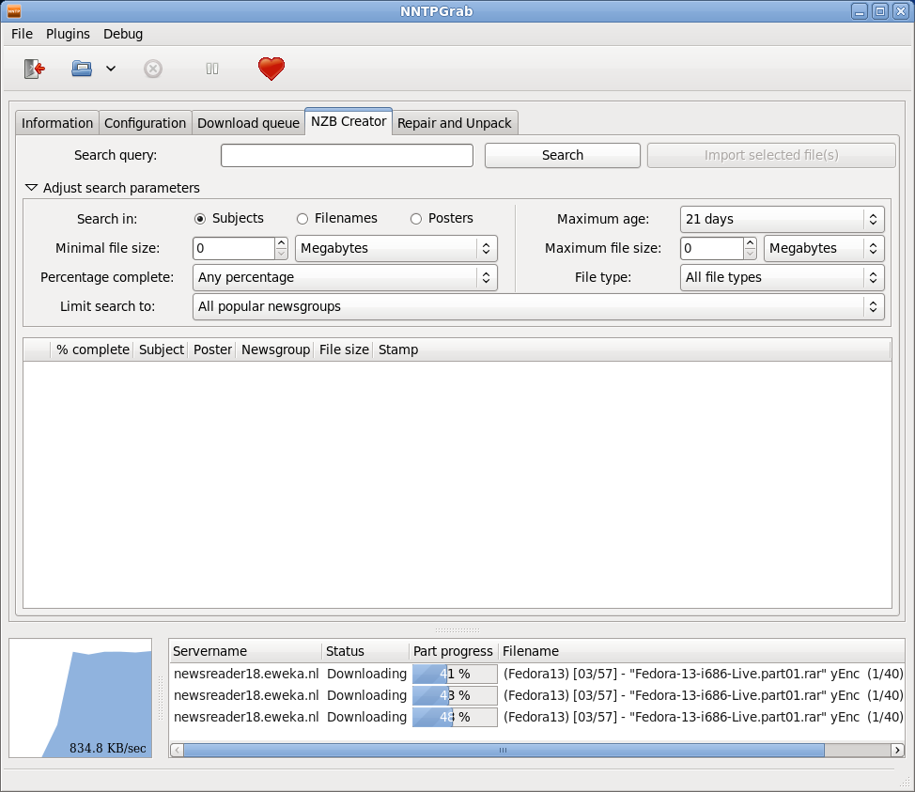Click the NNTPGrab app icon in title bar
The width and height of the screenshot is (915, 792).
click(x=14, y=11)
